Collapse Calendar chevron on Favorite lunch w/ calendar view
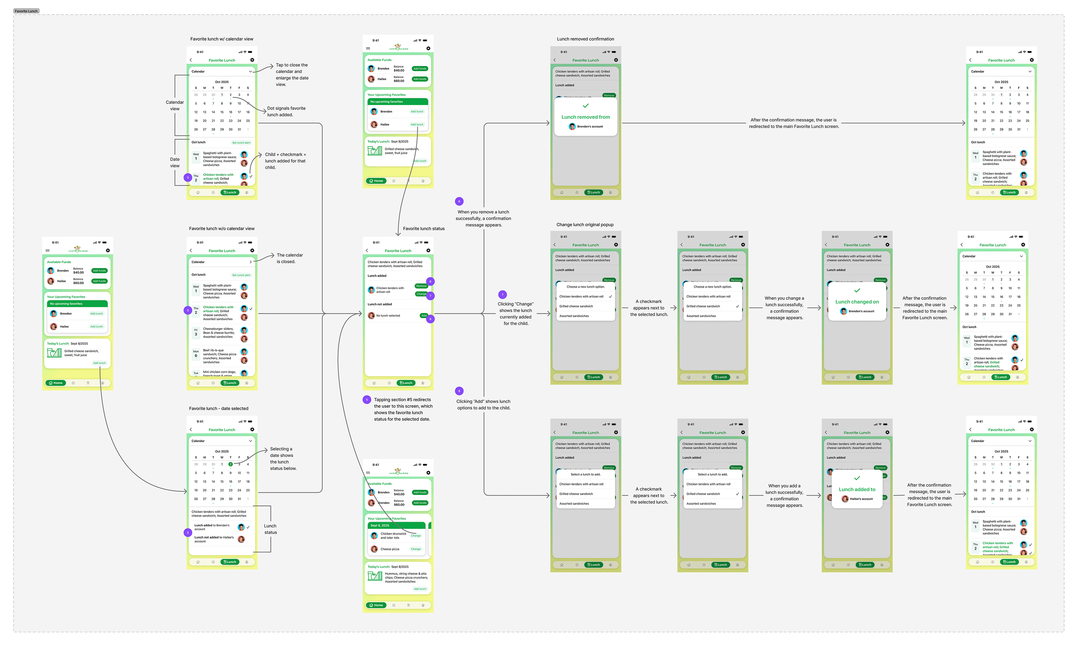Screen dimensions: 1077x646 click(250, 71)
